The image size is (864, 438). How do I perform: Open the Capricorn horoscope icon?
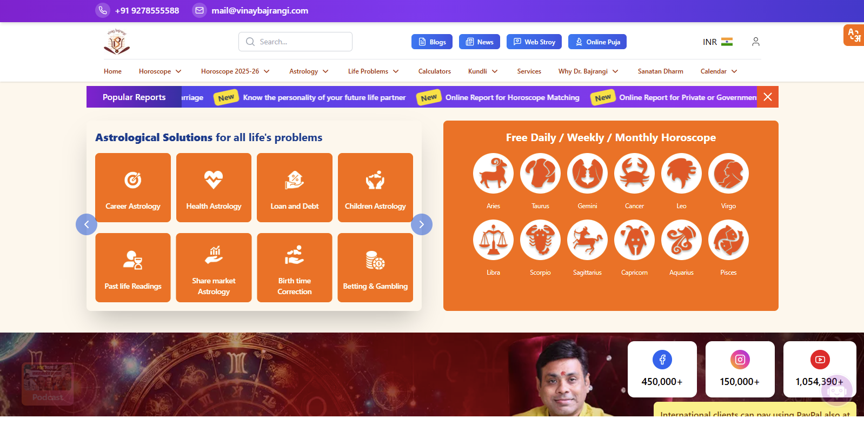pyautogui.click(x=634, y=240)
